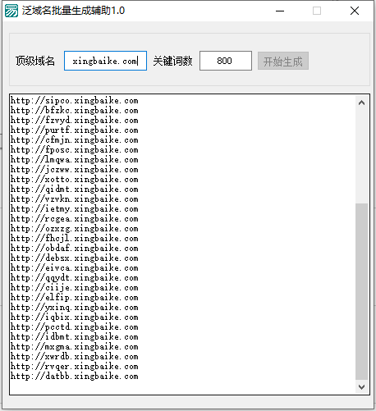Screen dimensions: 376x411
Task: Click line http://ietmy.xingbaike.com
Action: [75, 209]
